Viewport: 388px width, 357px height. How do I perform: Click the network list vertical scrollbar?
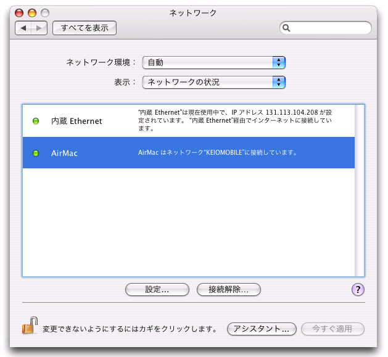[360, 190]
